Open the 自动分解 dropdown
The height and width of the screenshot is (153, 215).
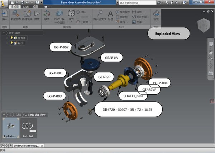(59, 19)
